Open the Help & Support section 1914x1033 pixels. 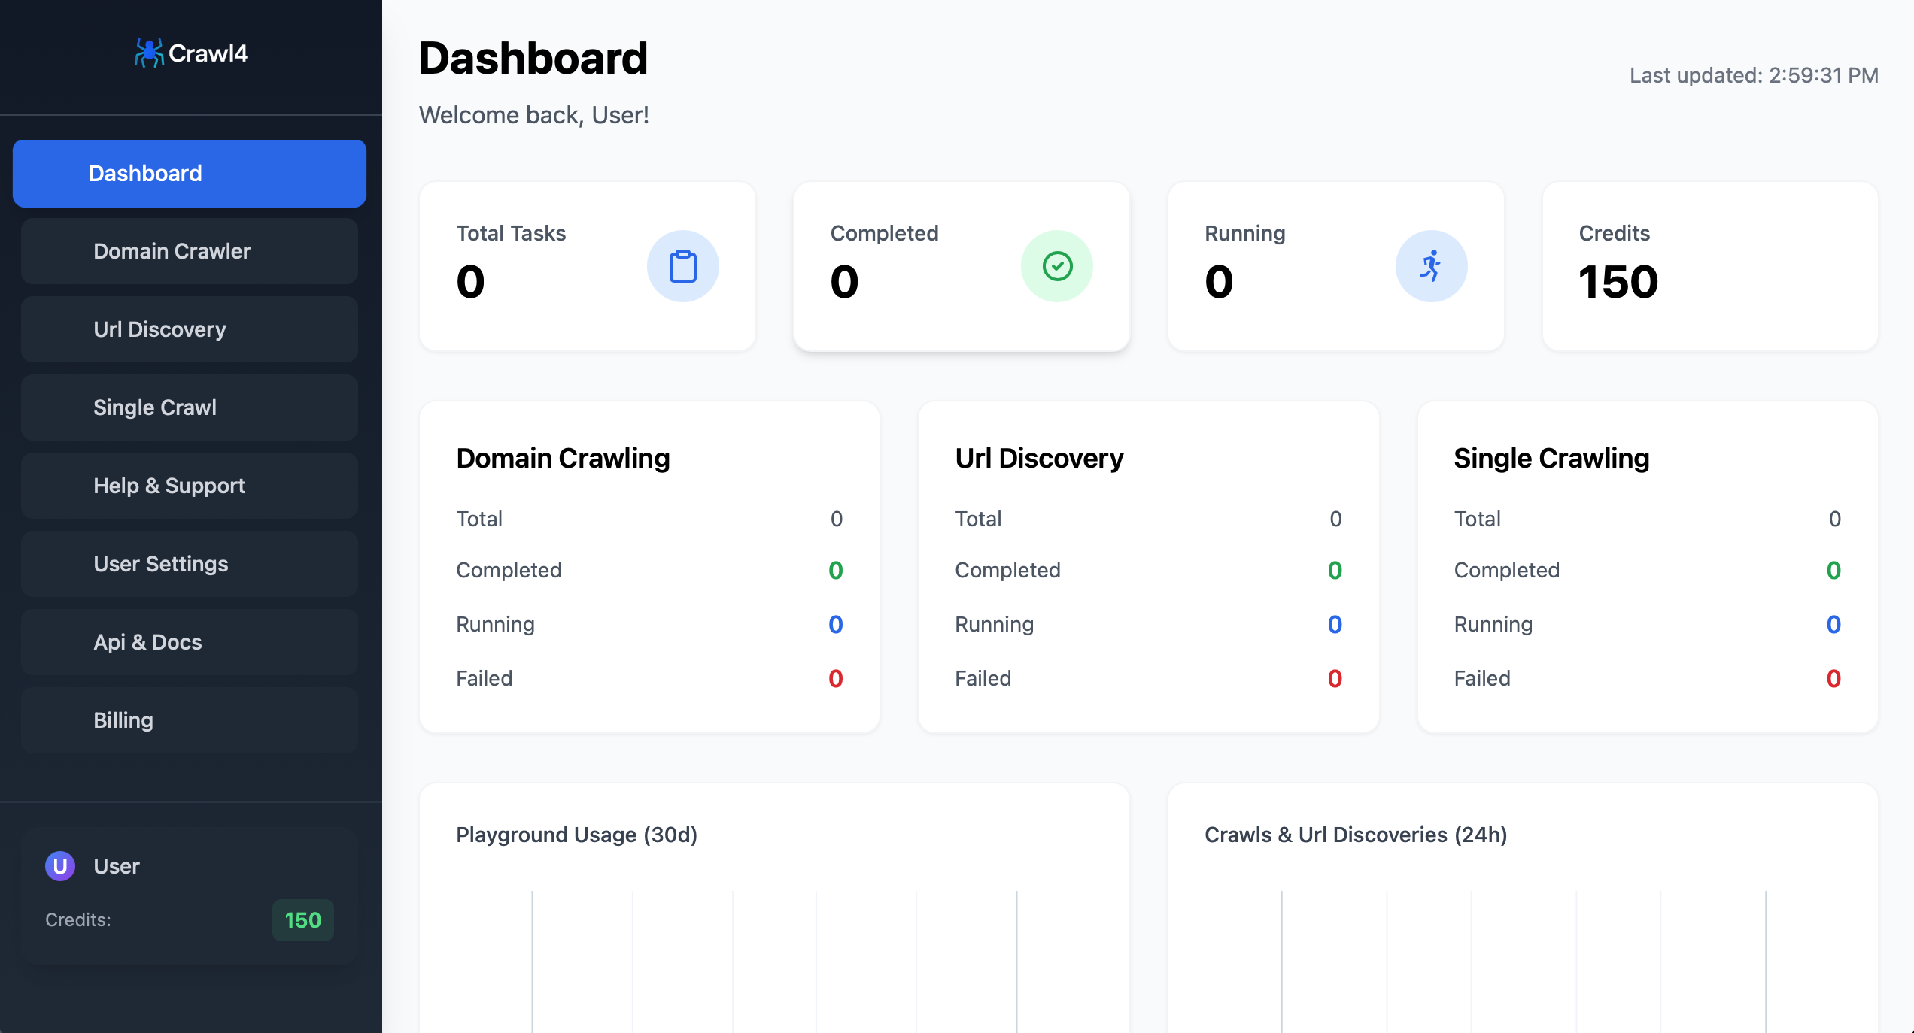point(190,486)
